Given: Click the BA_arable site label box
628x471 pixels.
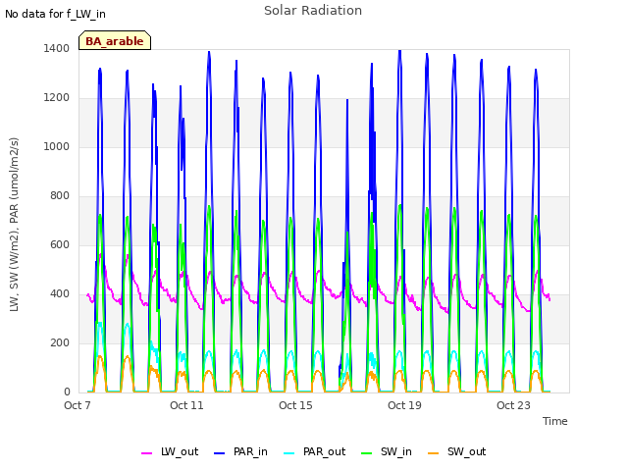Looking at the screenshot, I should (115, 40).
